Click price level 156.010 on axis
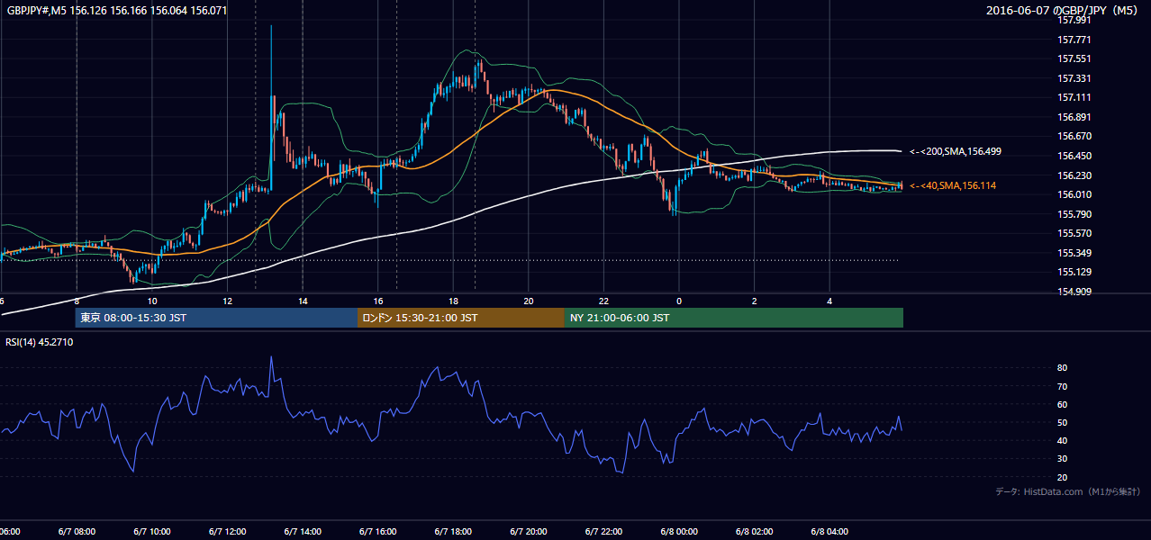Viewport: 1151px width, 540px height. point(1074,194)
